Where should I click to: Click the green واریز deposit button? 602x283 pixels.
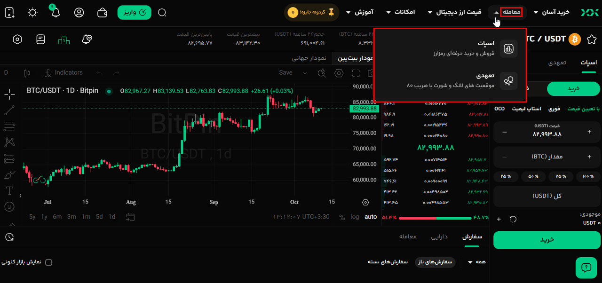click(x=135, y=12)
